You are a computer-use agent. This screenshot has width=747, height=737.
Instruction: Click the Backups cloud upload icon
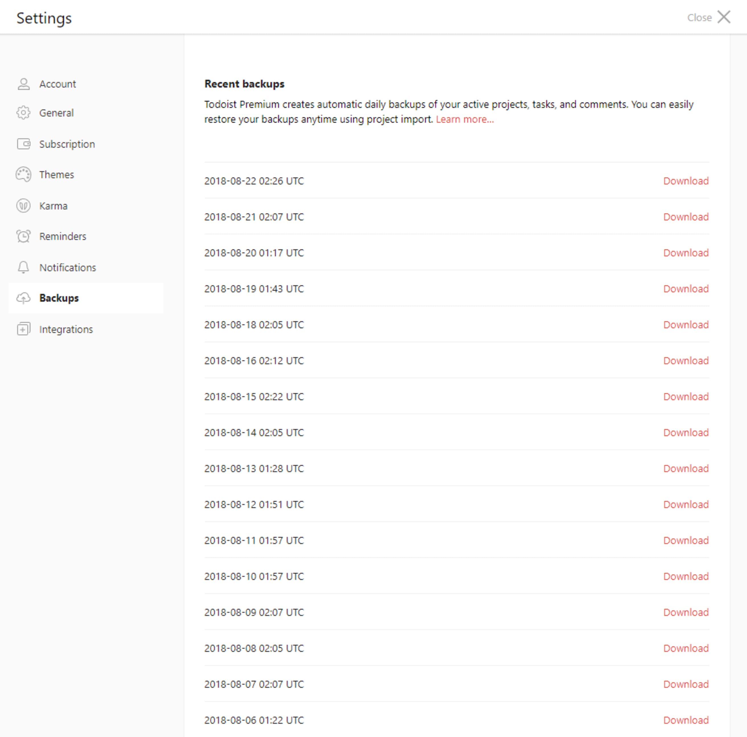pyautogui.click(x=24, y=298)
